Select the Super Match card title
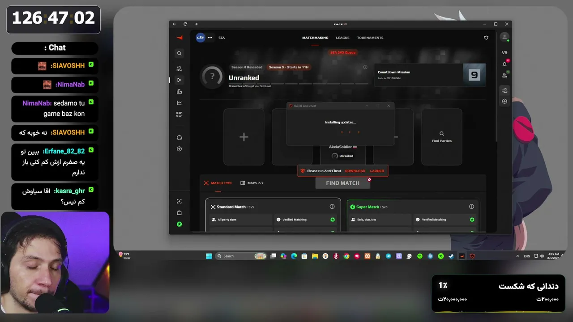 point(368,207)
